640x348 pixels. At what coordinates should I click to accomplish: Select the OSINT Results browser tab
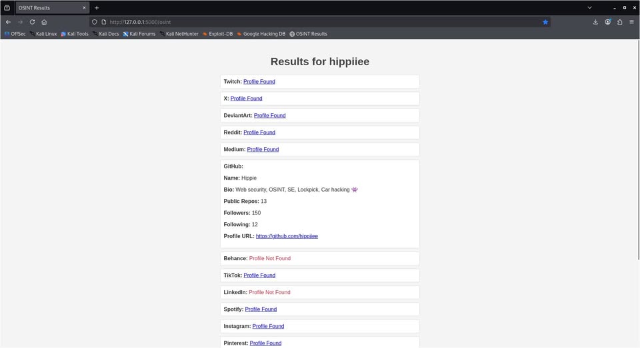pos(52,8)
